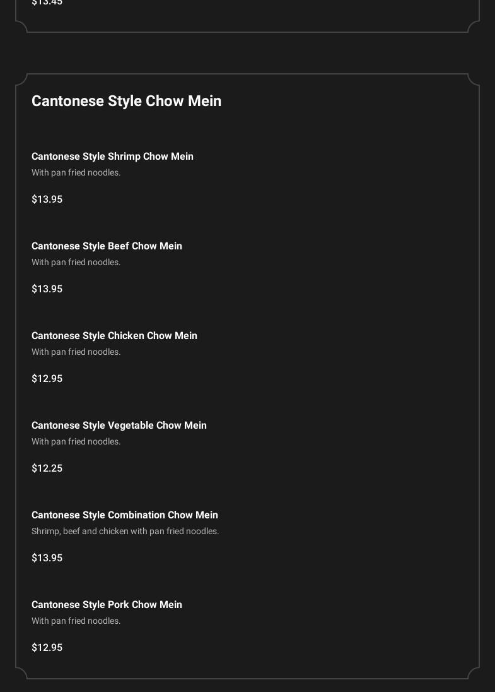Open the Cantonese Style Pork Chow Mein item

coord(107,605)
